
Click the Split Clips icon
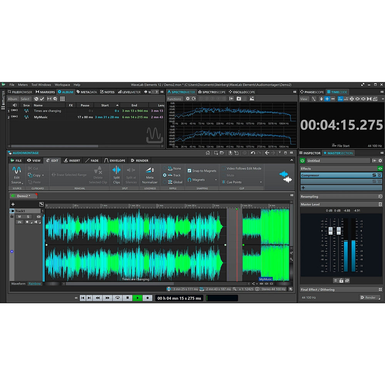116,170
